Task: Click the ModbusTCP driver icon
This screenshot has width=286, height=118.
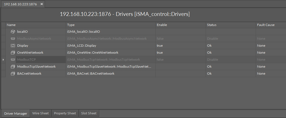Action: 13,60
